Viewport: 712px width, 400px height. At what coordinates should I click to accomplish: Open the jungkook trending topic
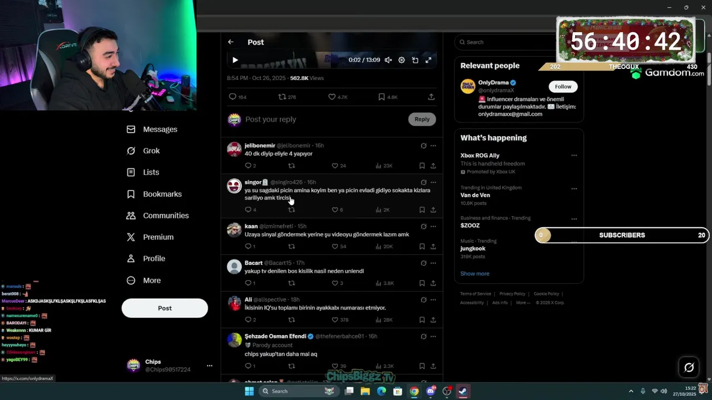coord(473,248)
